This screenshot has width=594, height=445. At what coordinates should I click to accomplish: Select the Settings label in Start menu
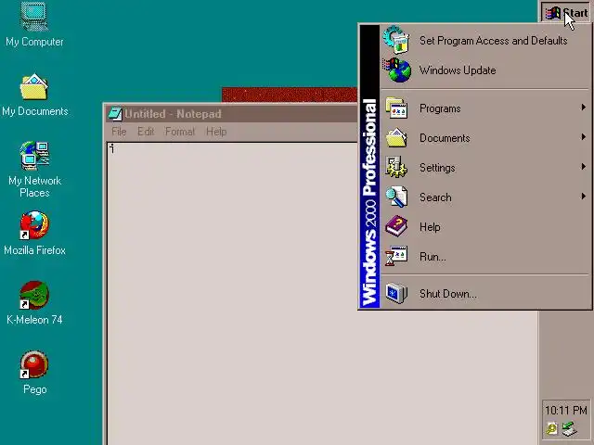437,168
